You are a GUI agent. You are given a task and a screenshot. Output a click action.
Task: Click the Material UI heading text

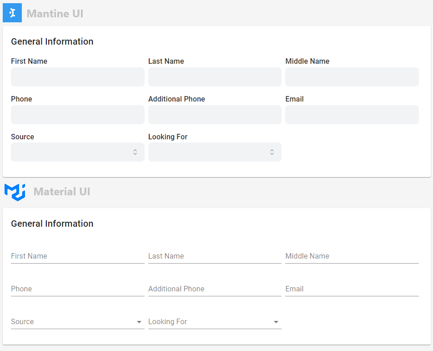pyautogui.click(x=62, y=192)
